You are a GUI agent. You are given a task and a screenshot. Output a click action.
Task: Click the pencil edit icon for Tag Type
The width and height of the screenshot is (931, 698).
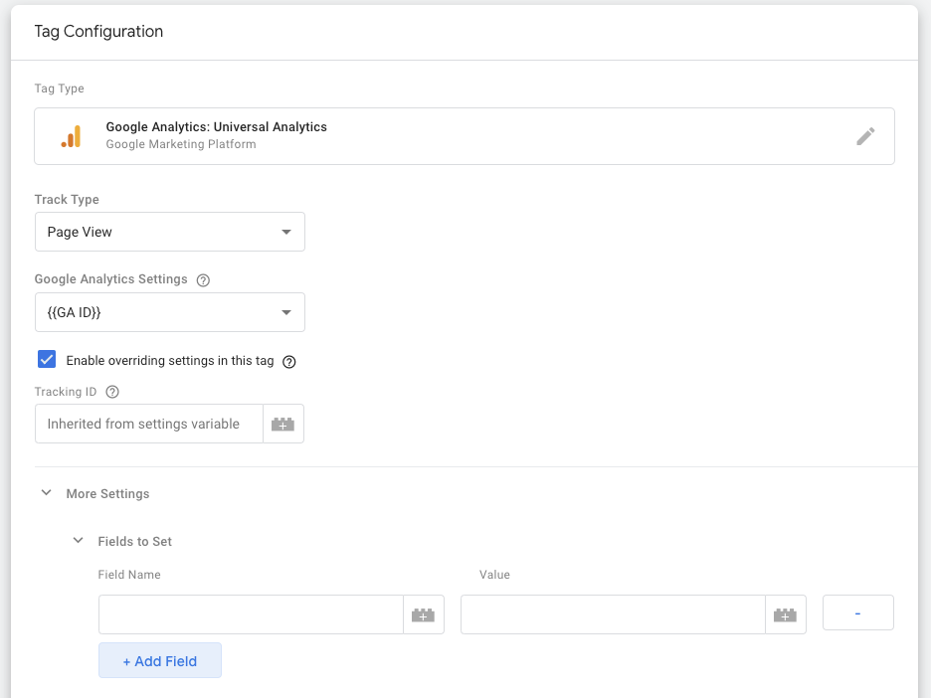865,136
